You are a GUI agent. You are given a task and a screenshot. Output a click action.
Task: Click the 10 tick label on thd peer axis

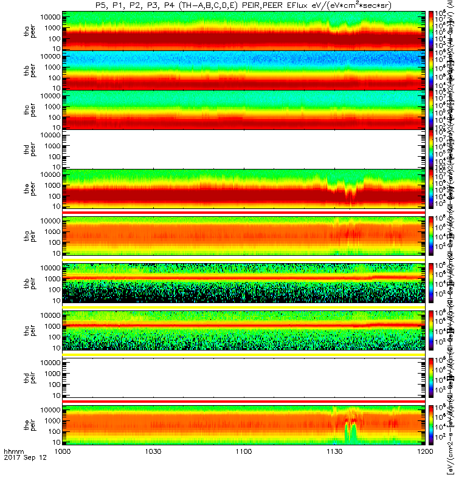(56, 167)
